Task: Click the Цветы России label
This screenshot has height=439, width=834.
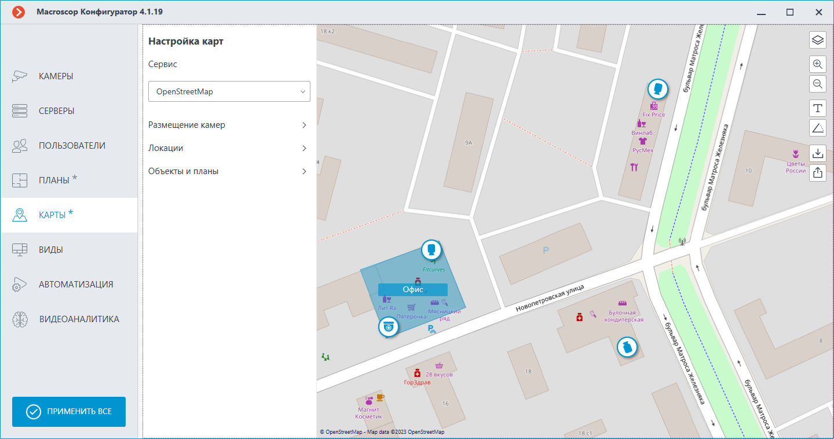Action: (796, 167)
